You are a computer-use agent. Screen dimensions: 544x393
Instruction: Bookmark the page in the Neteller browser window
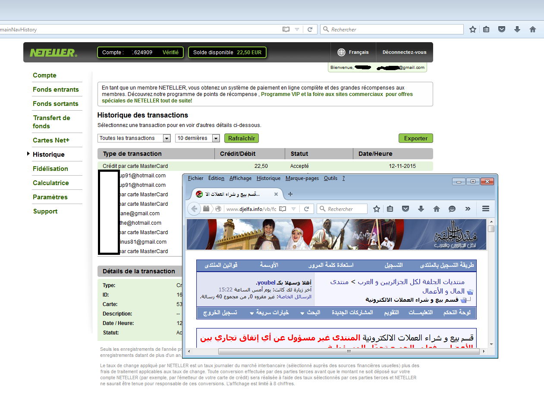473,29
